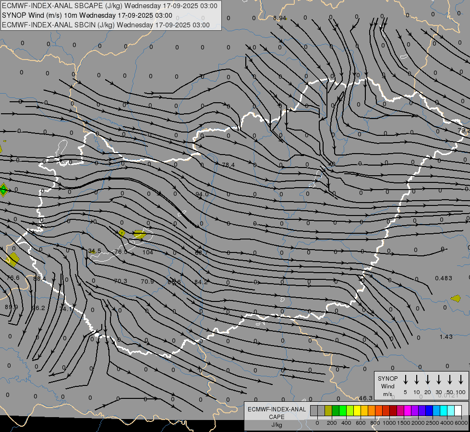Screen dimensions: 470x432
Task: Click the SYNOP wind arrow labeled 10
Action: 416,380
